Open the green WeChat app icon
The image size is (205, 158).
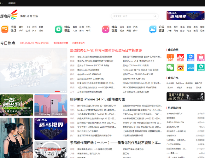[x=170, y=68]
